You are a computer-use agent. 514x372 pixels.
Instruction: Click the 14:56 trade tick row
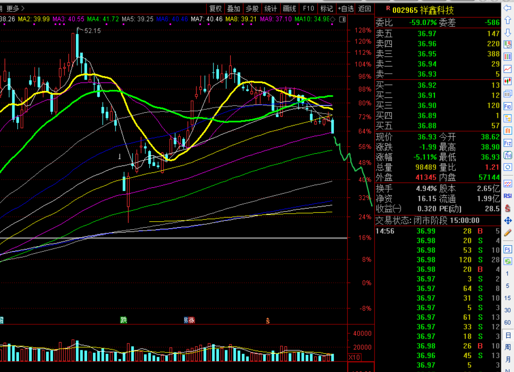(x=437, y=231)
